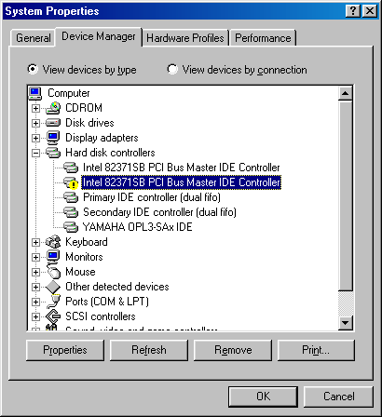Click the YAMAHA OPL3-SAx IDE device icon
The image size is (382, 417).
click(x=71, y=227)
